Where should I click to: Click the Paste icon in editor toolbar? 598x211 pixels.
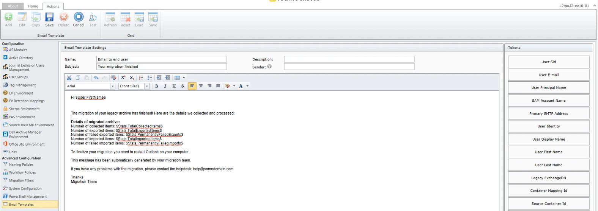tap(87, 78)
